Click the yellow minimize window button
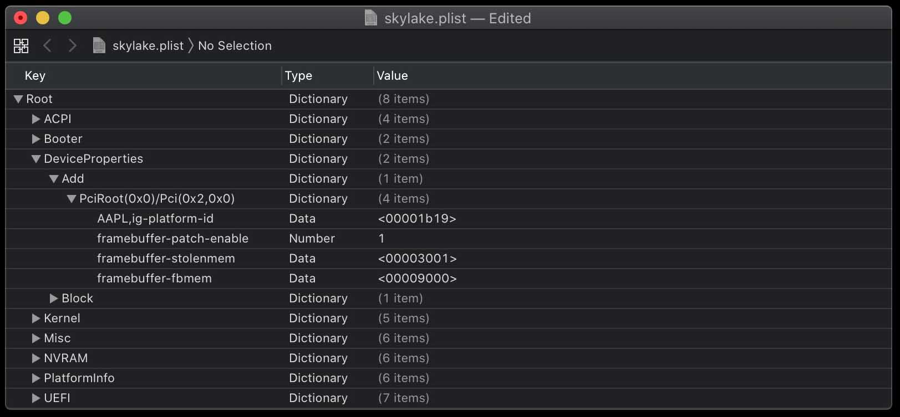Screen dimensions: 900x417 click(43, 18)
